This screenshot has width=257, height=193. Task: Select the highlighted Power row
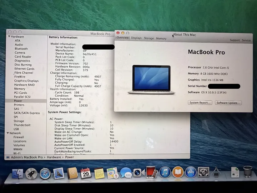[26, 101]
